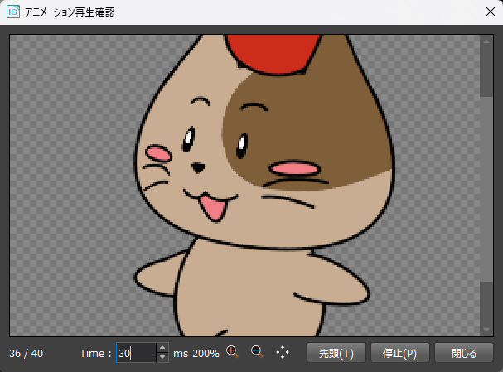
Task: Click the IS application icon in title bar
Action: click(13, 12)
